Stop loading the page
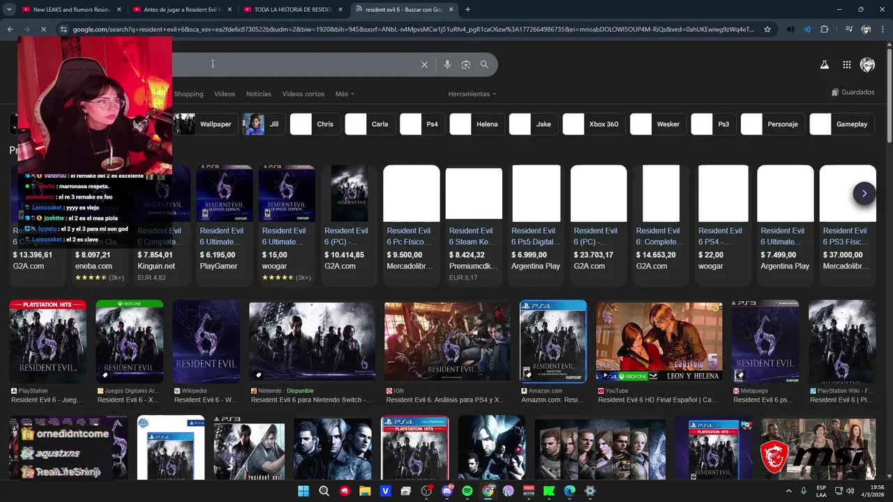Screen dimensions: 893x502 click(43, 29)
